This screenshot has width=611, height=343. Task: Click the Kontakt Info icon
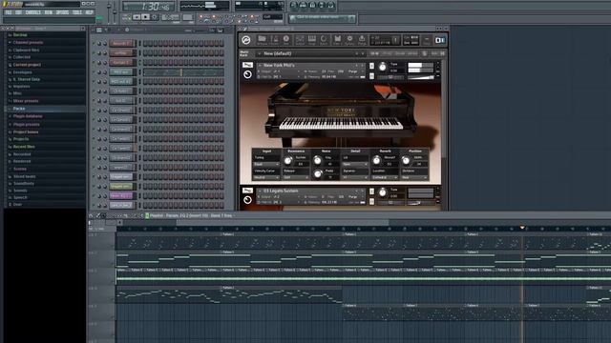click(286, 40)
